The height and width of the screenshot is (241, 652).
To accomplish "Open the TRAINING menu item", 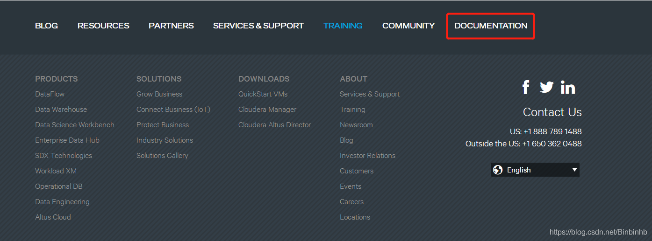I will click(343, 26).
